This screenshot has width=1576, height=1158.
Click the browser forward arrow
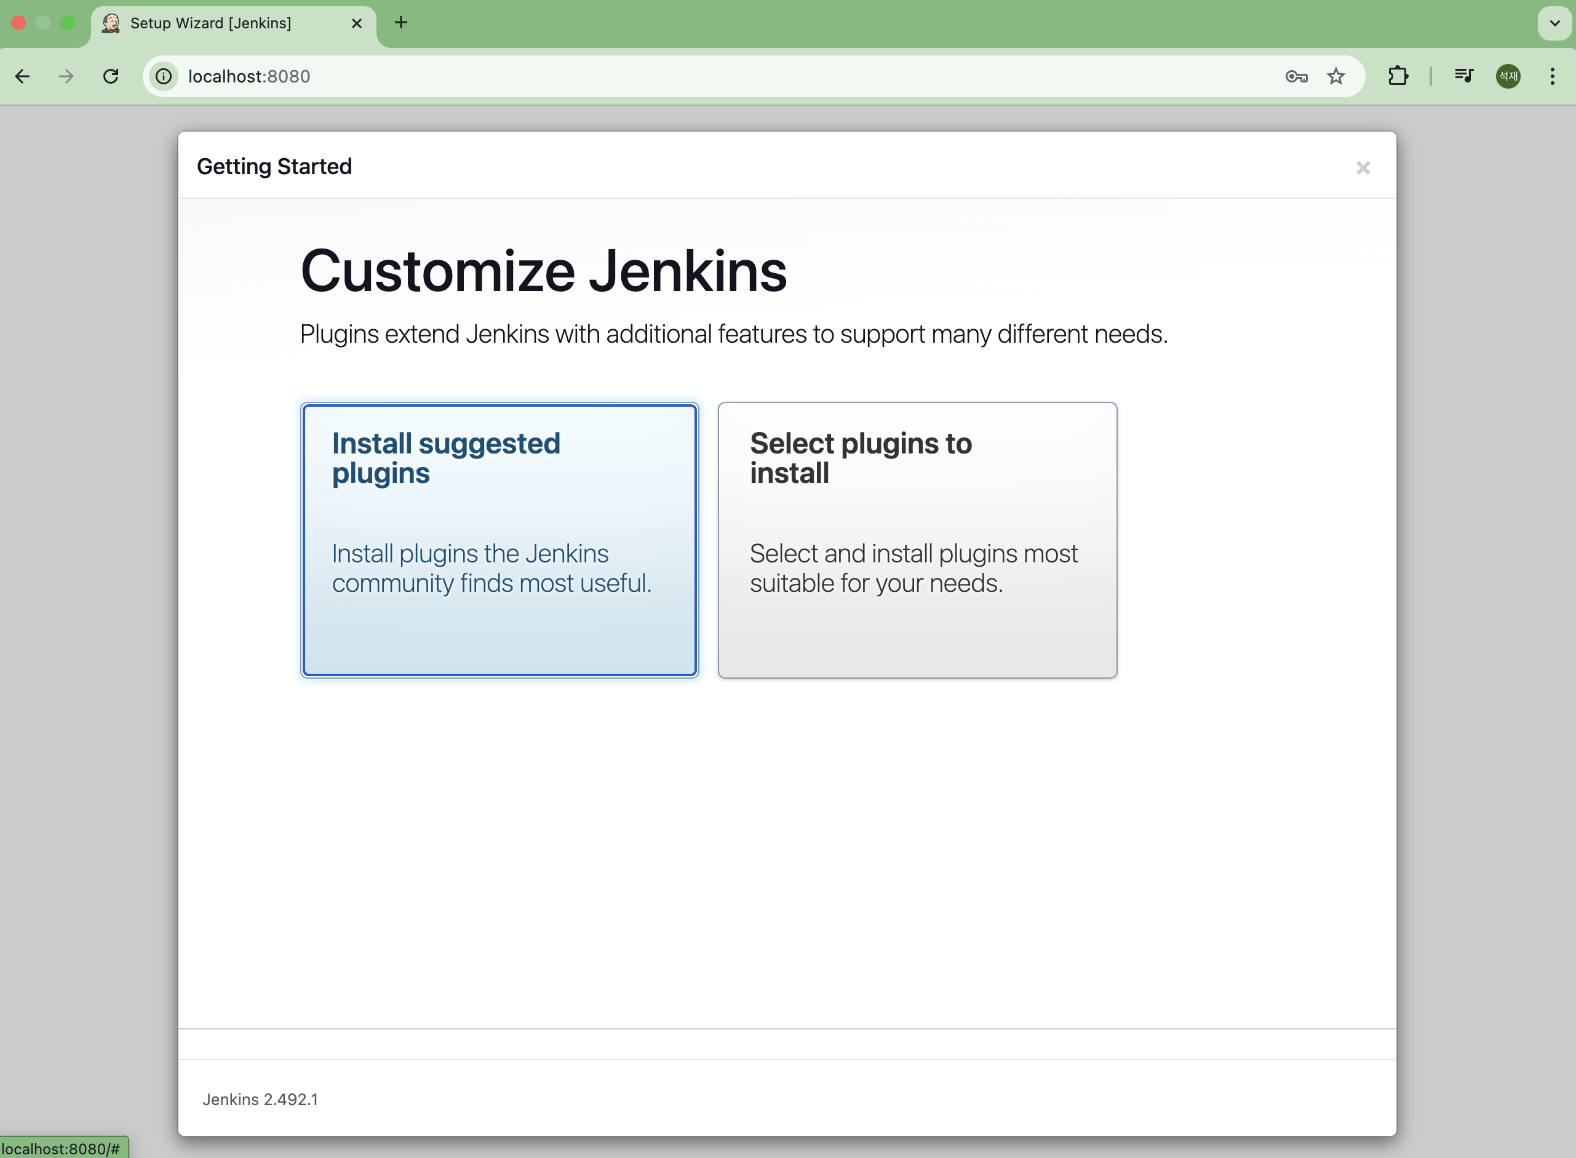tap(66, 76)
